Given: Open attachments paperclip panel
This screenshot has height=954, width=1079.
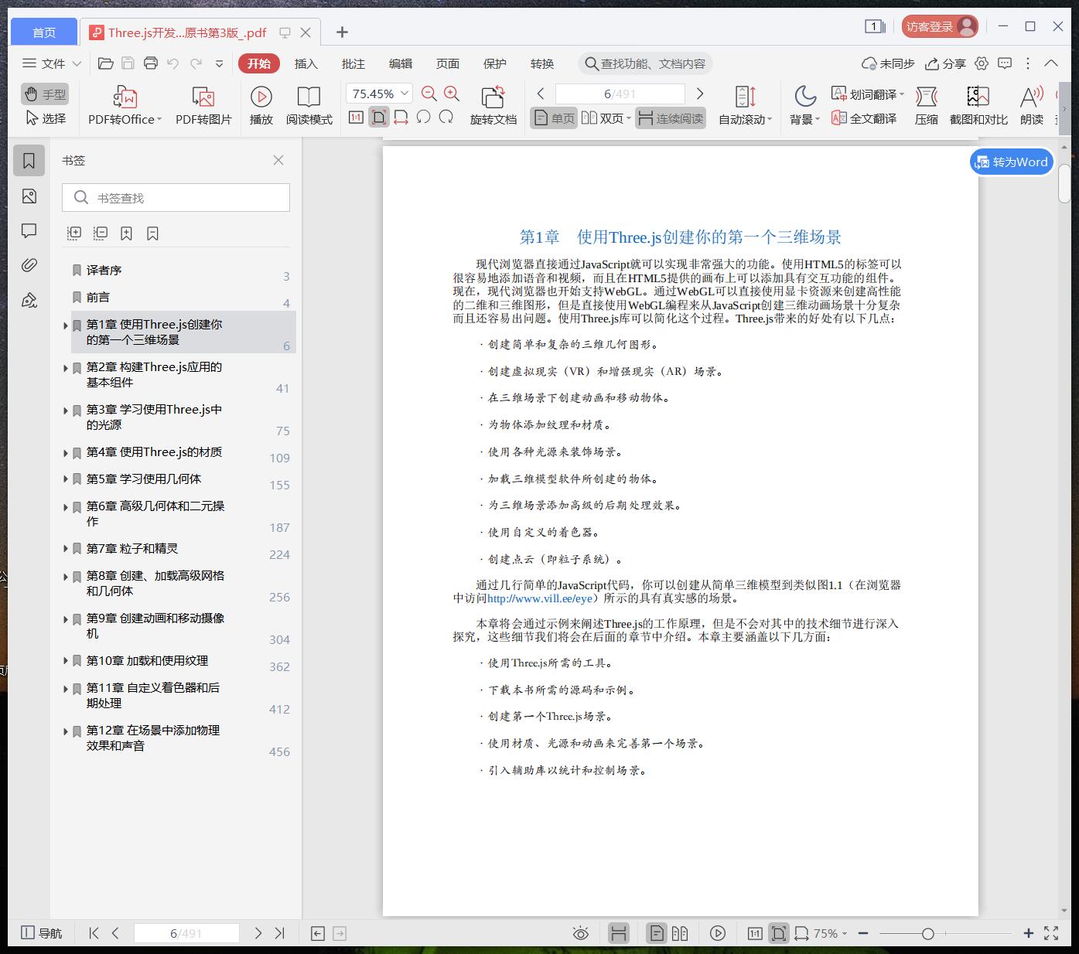Looking at the screenshot, I should pyautogui.click(x=29, y=265).
